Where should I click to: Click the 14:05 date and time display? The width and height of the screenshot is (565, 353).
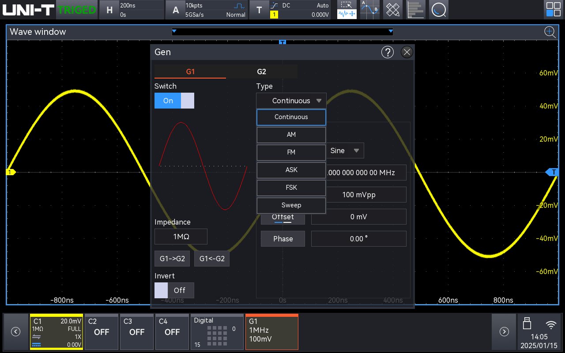pos(539,341)
